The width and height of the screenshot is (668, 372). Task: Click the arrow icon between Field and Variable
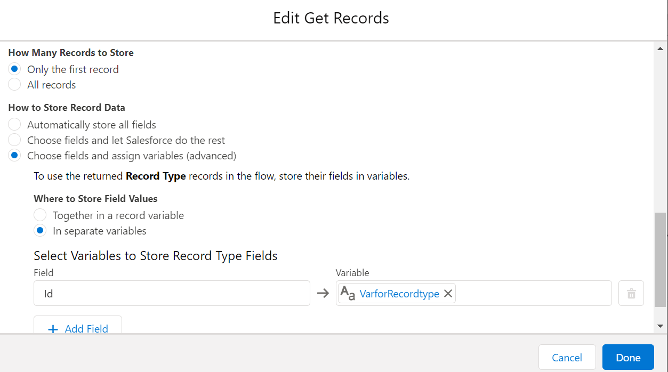click(323, 294)
